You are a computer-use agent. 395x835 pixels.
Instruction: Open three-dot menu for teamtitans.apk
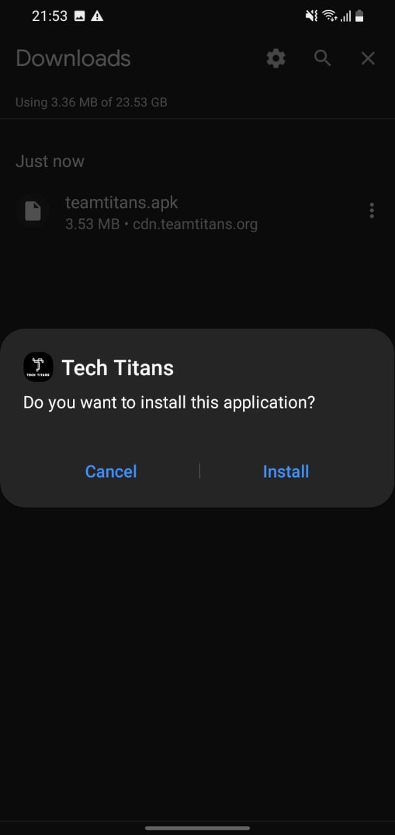(x=372, y=211)
